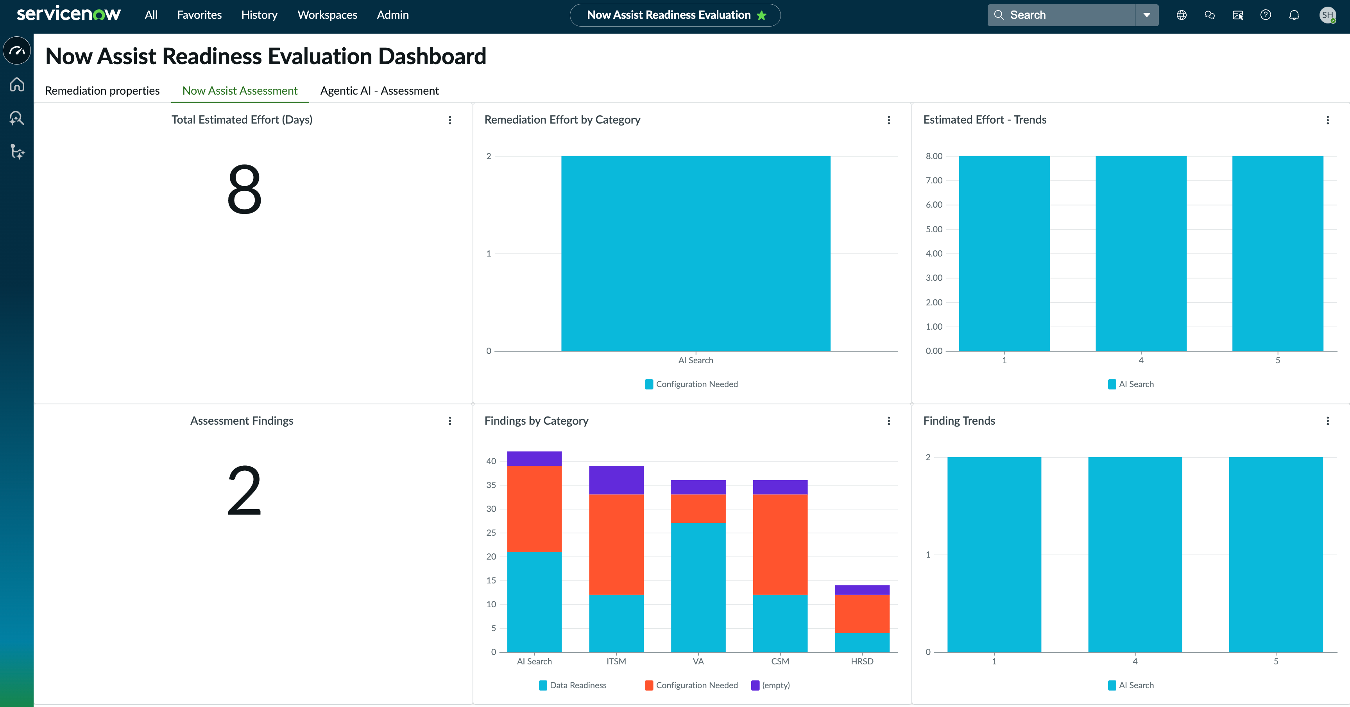
Task: Click the HRSD axis label in Findings by Category
Action: coord(862,661)
